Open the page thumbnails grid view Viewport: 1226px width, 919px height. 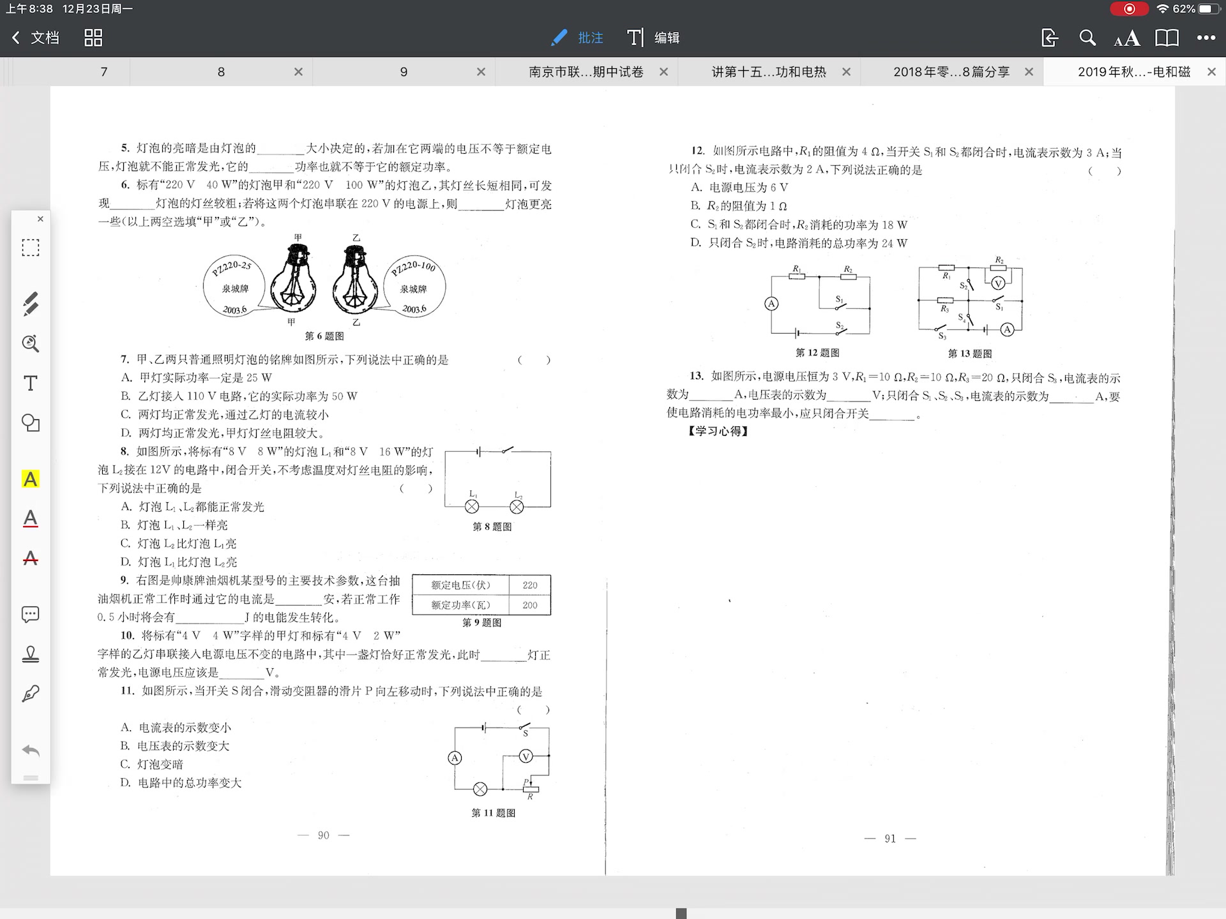93,38
